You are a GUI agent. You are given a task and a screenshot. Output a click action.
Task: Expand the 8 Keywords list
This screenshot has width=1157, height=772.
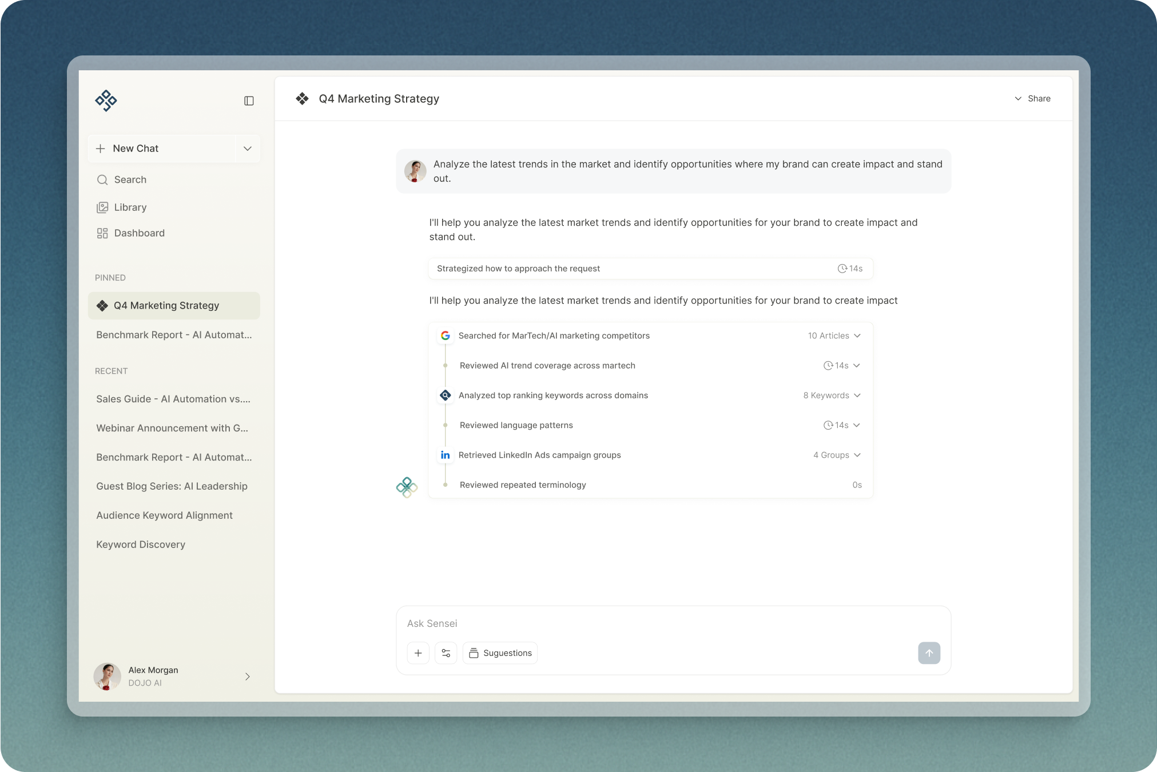(x=832, y=395)
